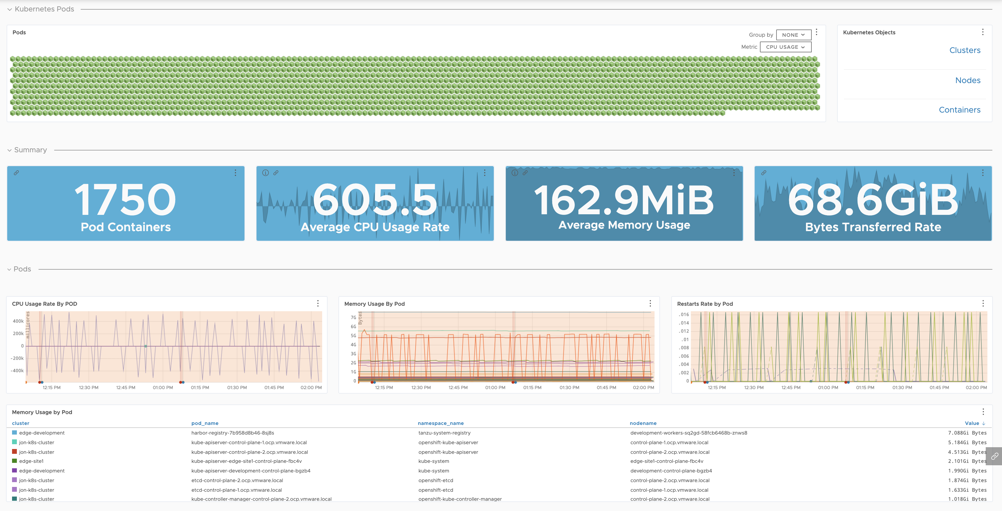The height and width of the screenshot is (511, 1002).
Task: Click the floating share link icon
Action: click(994, 456)
